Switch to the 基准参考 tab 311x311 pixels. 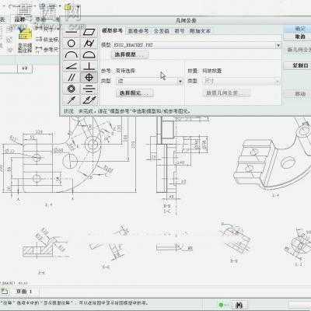coord(138,31)
